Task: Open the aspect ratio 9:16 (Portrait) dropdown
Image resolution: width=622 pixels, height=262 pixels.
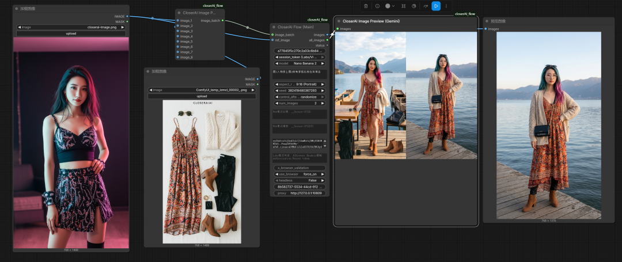Action: [299, 84]
